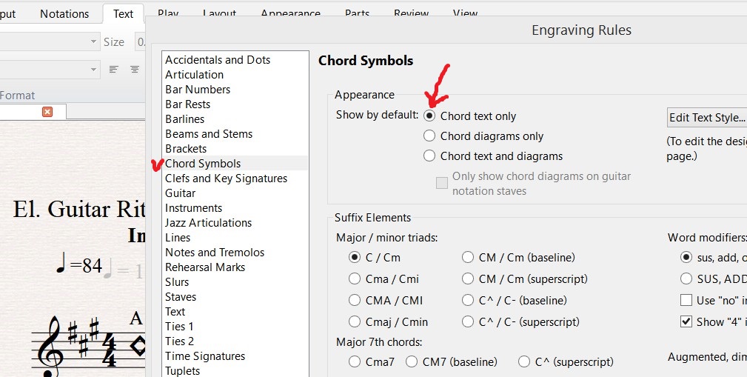The width and height of the screenshot is (747, 377).
Task: Enable the Use "no" checkbox
Action: tap(686, 301)
